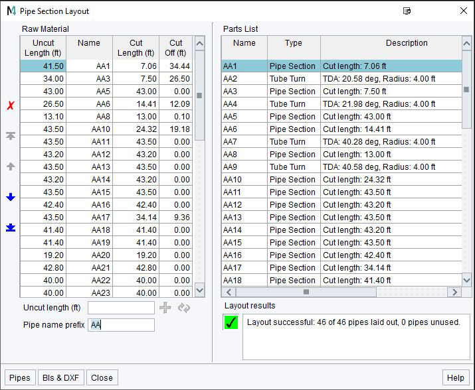Move selected pipe up one row

click(10, 166)
